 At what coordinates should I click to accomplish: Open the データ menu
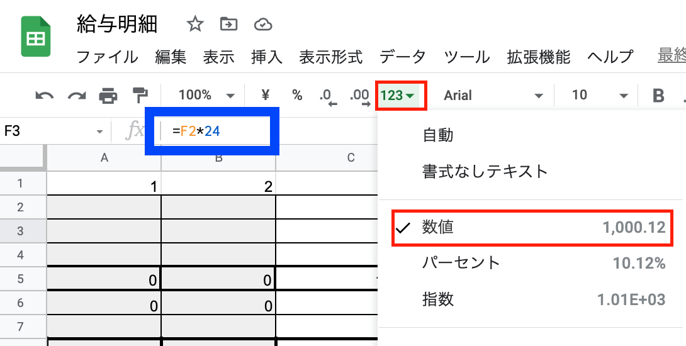tap(403, 57)
